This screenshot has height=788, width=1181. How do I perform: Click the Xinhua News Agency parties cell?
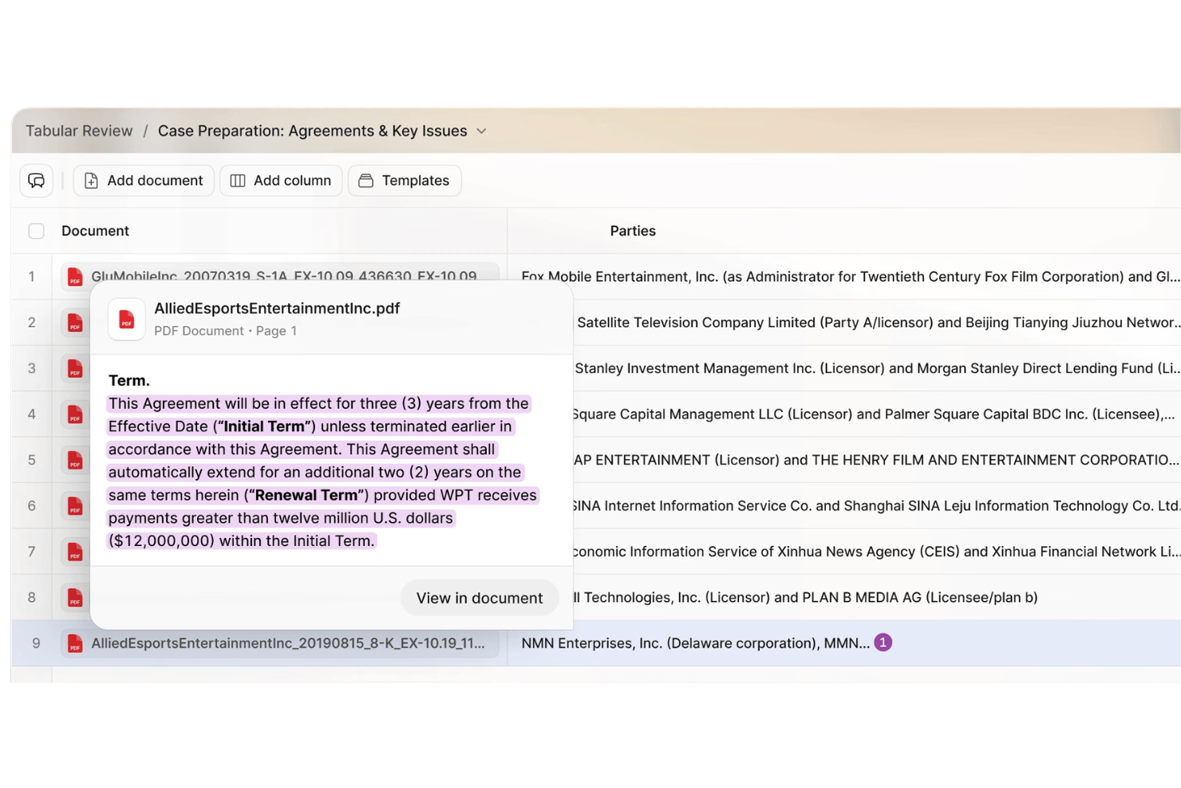876,552
